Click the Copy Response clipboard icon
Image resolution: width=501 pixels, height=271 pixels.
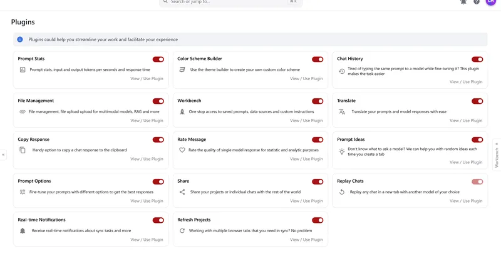tap(23, 150)
